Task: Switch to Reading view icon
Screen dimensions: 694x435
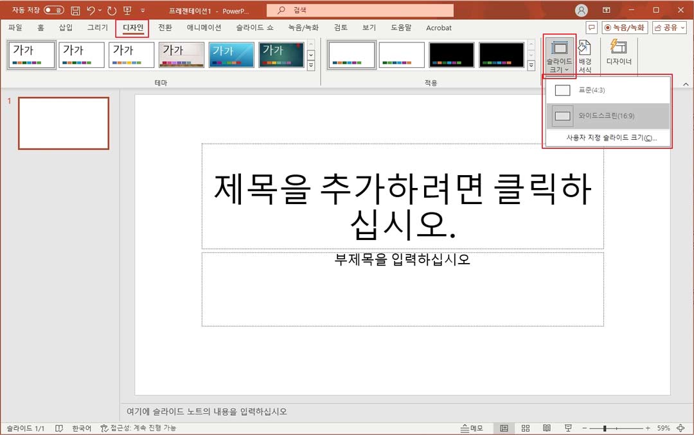Action: (547, 429)
